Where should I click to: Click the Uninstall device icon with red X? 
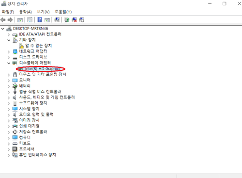(x=74, y=20)
